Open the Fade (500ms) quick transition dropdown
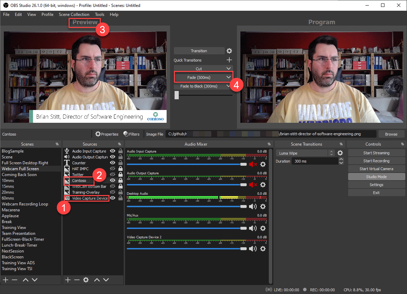This screenshot has height=294, width=407. click(228, 77)
